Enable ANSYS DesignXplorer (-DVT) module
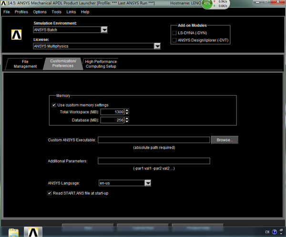Image resolution: width=286 pixels, height=237 pixels. pyautogui.click(x=174, y=40)
